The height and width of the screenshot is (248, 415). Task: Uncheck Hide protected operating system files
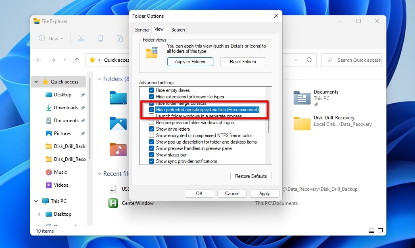(151, 109)
